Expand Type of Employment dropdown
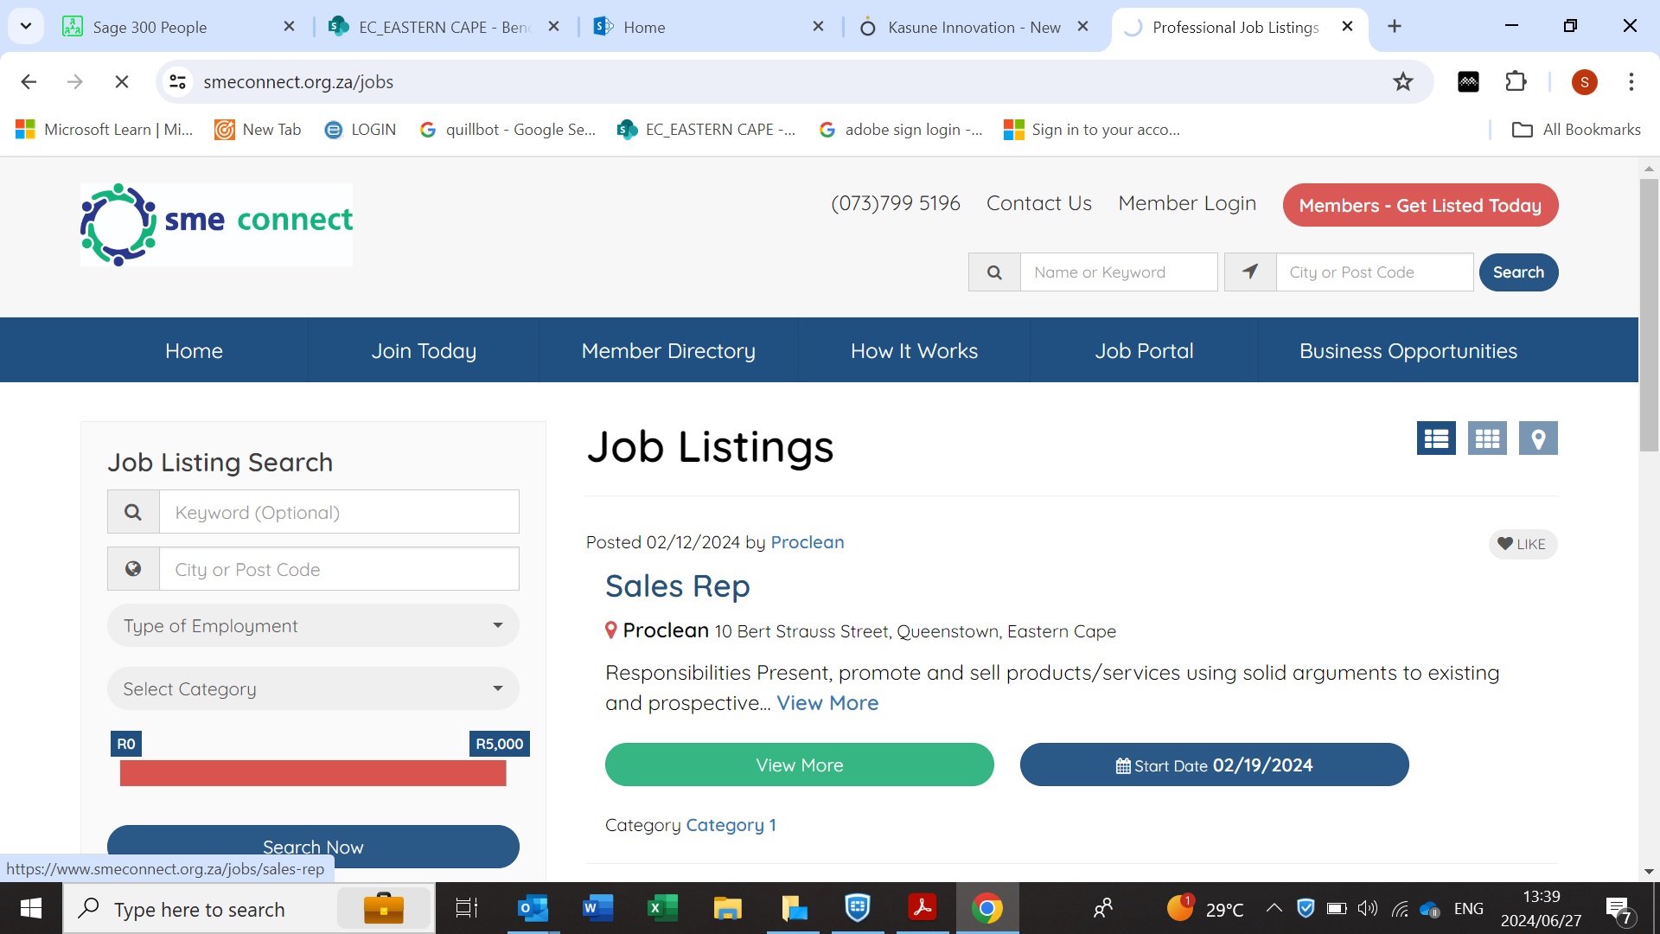The width and height of the screenshot is (1660, 934). point(313,625)
